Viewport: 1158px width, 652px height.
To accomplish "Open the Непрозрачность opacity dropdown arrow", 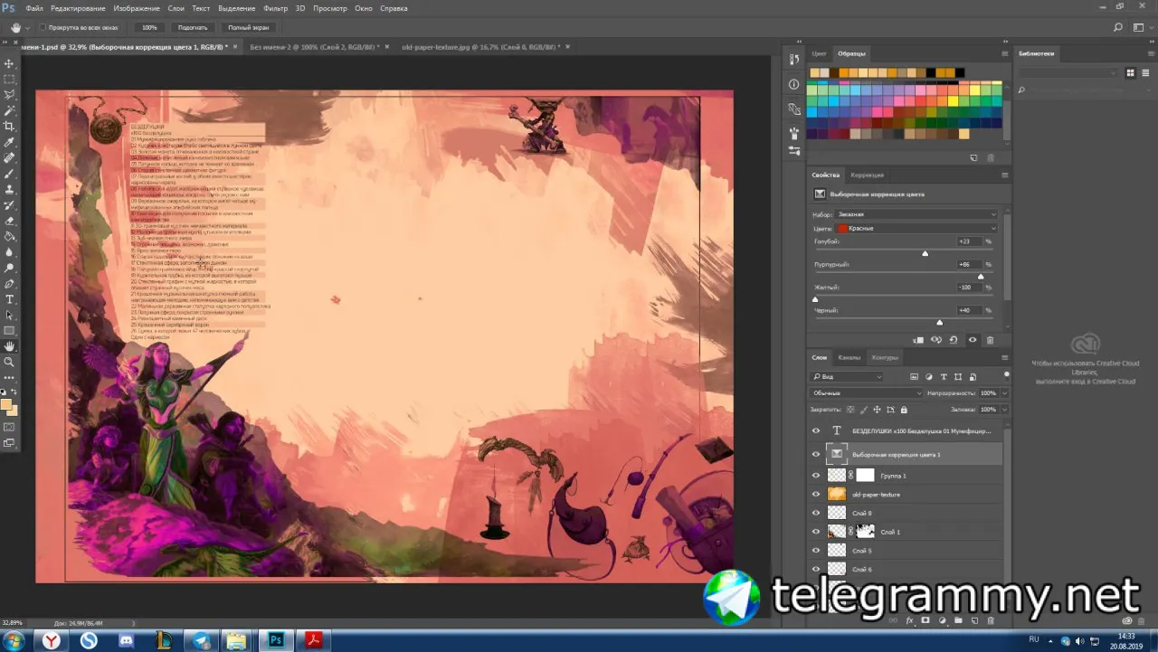I will point(1004,393).
